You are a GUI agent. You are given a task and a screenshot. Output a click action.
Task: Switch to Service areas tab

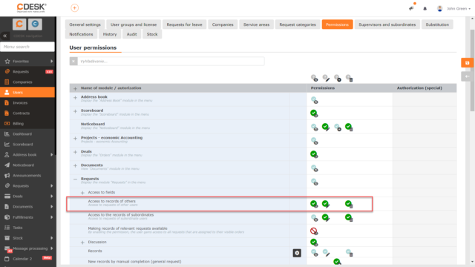coord(256,24)
